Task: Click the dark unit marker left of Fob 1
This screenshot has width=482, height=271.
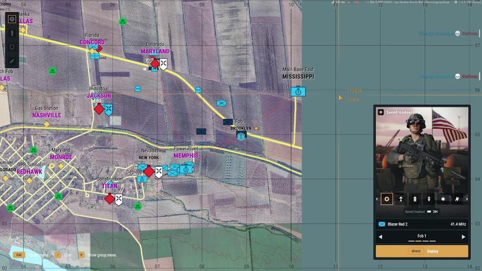Action: coord(228,122)
